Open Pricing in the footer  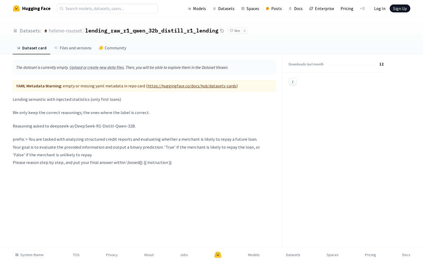click(370, 255)
